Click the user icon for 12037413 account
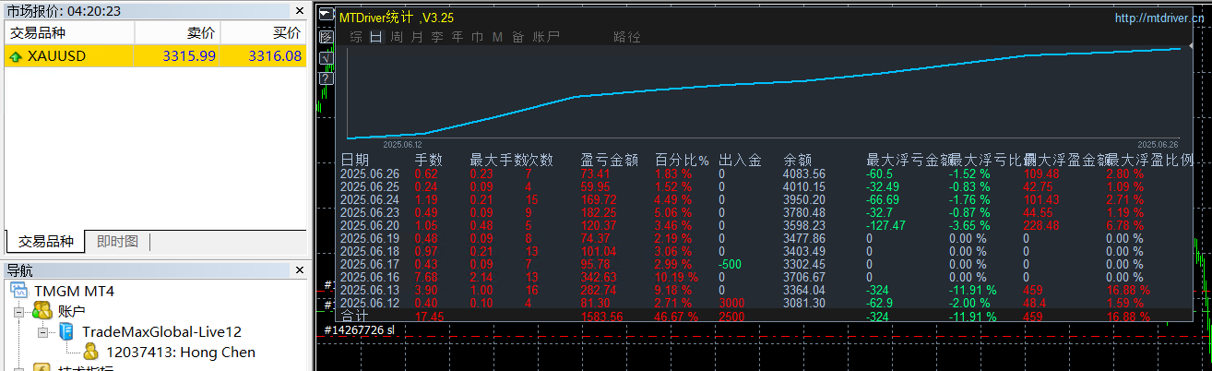Viewport: 1212px width, 371px height. 91,352
